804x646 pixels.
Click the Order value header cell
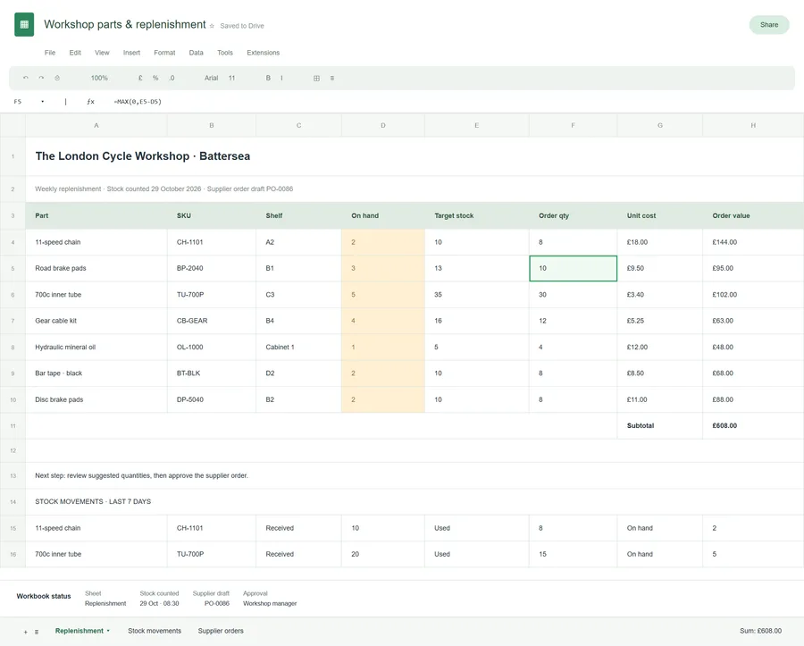point(753,216)
